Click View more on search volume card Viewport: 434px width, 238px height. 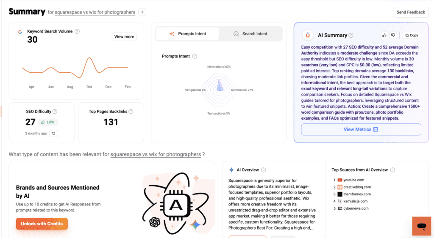tap(124, 37)
